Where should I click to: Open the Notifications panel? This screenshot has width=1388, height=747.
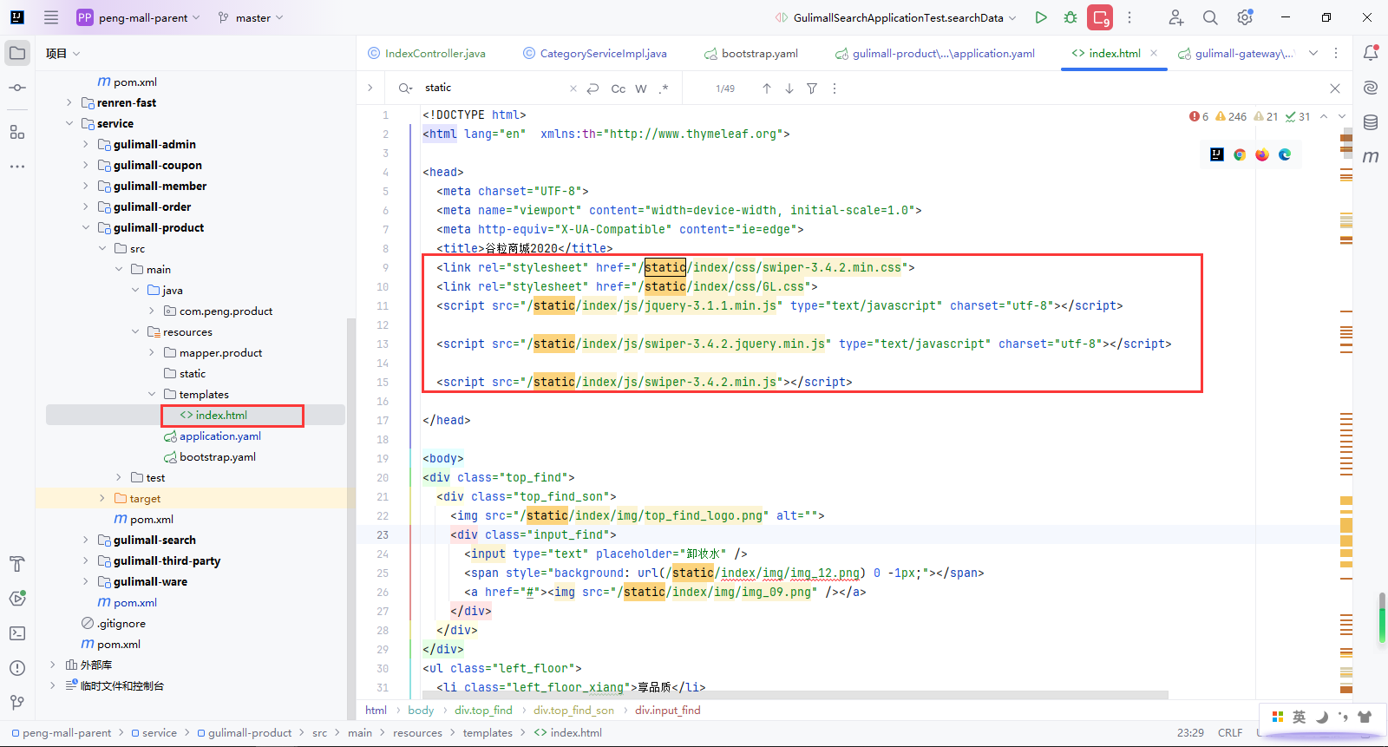point(1371,53)
